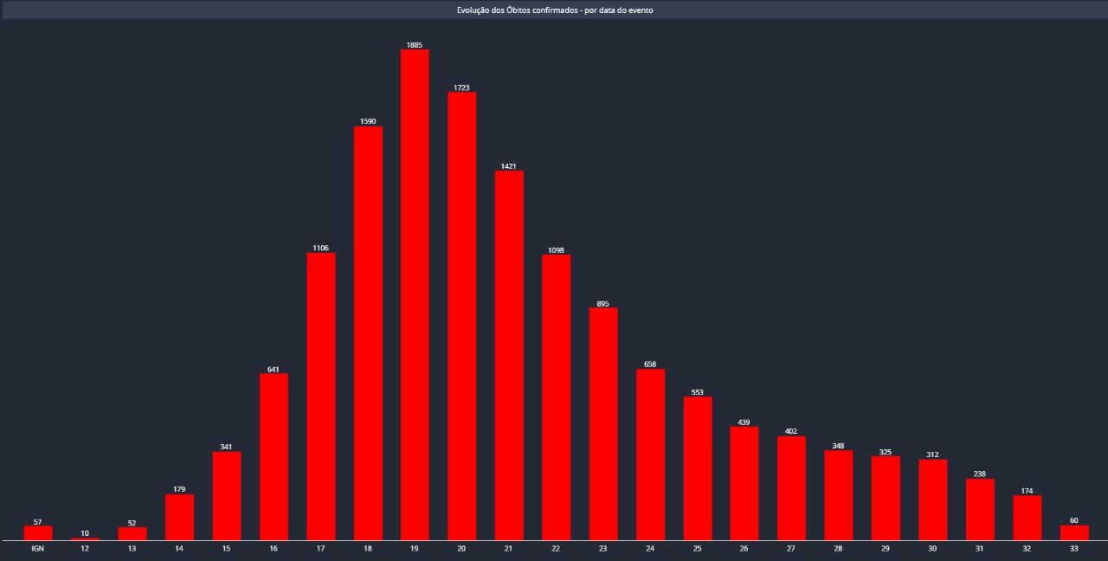Screen dimensions: 1108x561
Task: Click the red bar with value 1098
Action: (x=556, y=397)
